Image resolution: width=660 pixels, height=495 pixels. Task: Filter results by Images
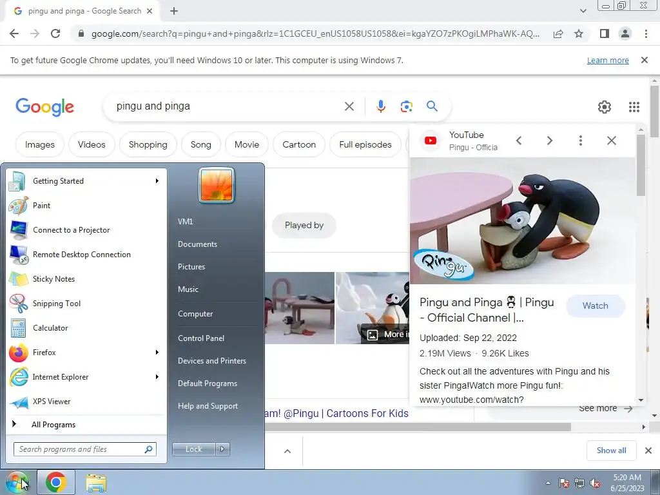[x=40, y=145]
